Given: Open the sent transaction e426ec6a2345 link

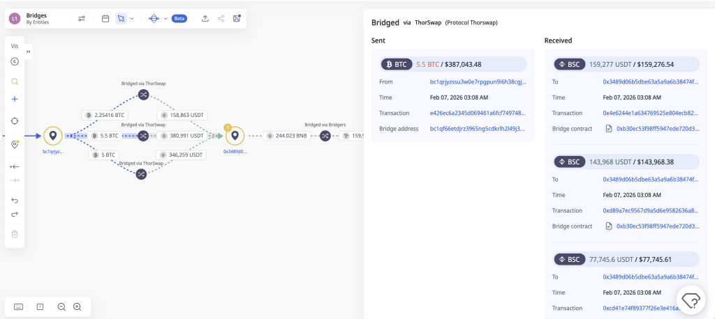Looking at the screenshot, I should tap(478, 113).
